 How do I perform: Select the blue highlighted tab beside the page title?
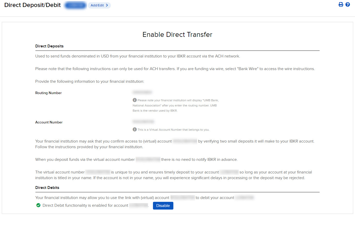[x=75, y=5]
